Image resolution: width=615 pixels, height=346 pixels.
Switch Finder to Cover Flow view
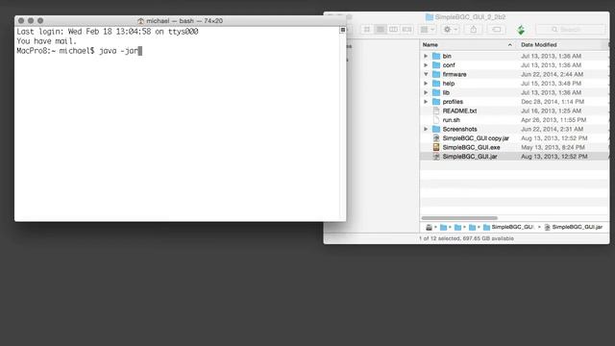406,30
